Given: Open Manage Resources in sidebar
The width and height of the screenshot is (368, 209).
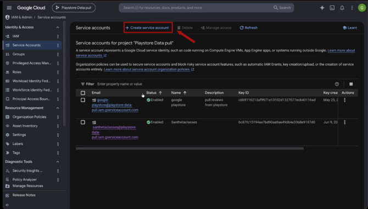Looking at the screenshot, I should pos(27,186).
